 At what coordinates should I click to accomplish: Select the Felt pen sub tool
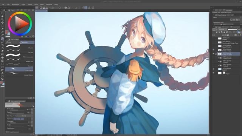pyautogui.click(x=19, y=51)
